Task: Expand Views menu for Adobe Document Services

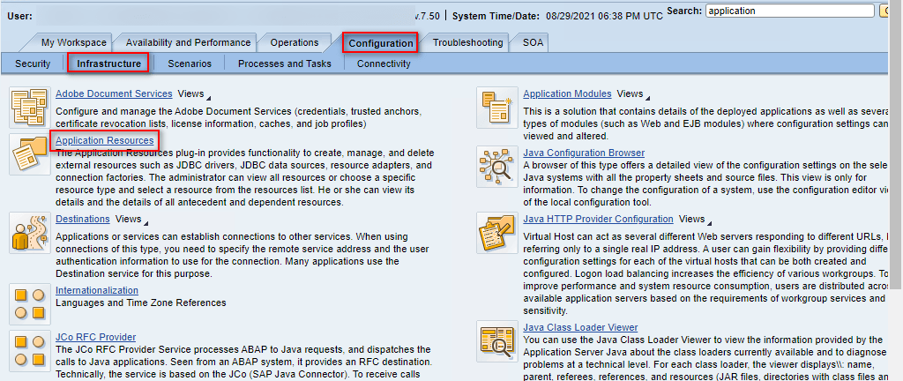Action: click(x=194, y=93)
